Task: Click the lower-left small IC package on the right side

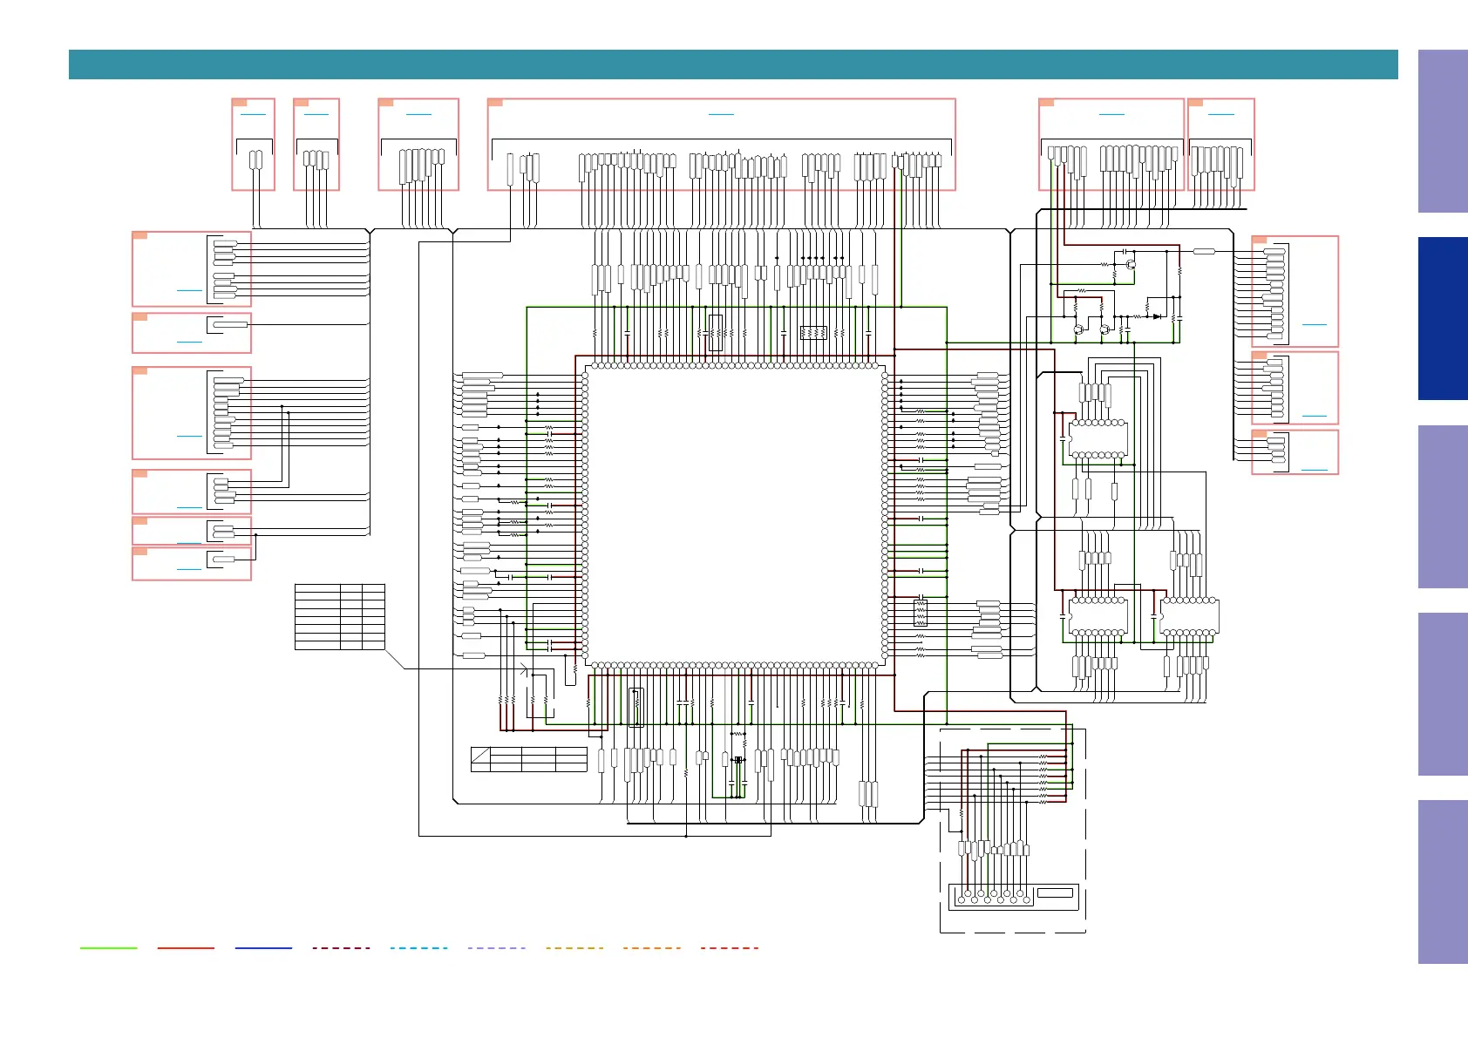Action: point(1098,616)
